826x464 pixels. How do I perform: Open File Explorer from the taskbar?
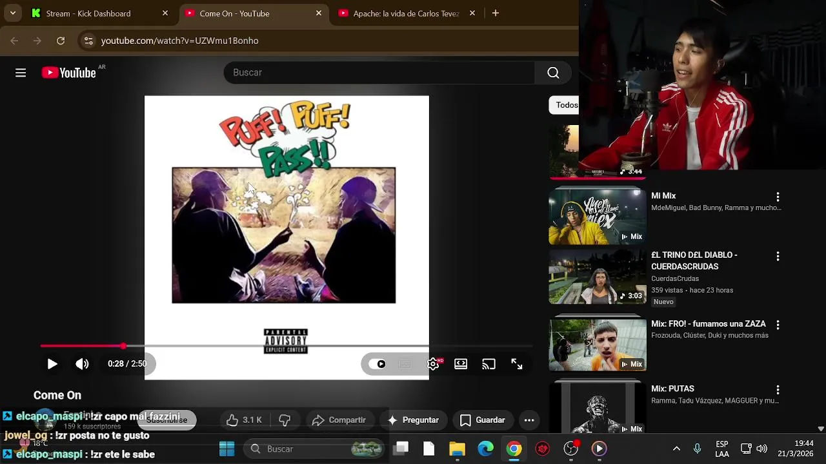coord(458,449)
